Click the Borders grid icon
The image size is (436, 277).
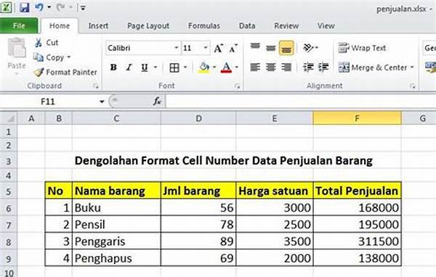174,67
